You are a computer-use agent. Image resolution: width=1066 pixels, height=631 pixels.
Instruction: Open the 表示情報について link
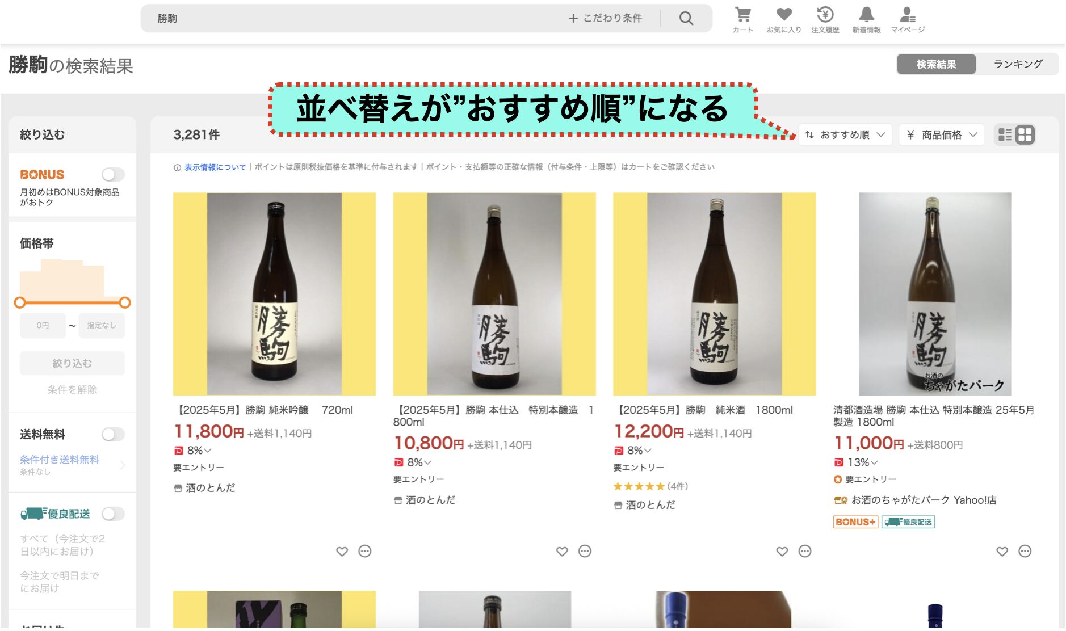(x=215, y=167)
